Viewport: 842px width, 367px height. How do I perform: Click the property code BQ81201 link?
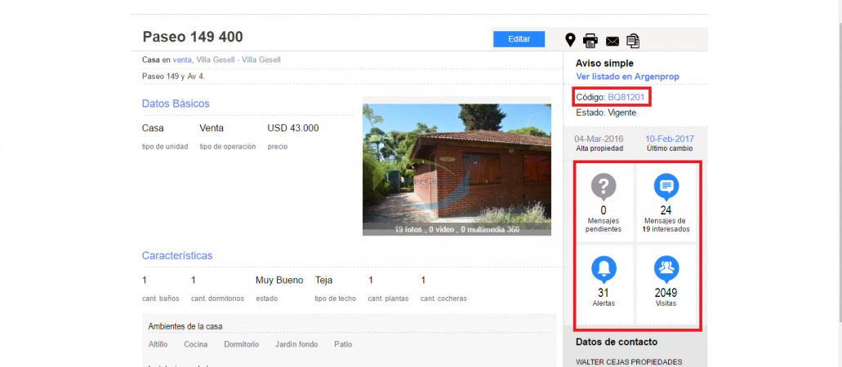click(x=626, y=97)
